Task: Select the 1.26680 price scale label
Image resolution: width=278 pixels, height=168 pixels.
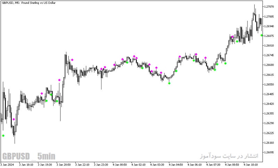Action: point(269,65)
